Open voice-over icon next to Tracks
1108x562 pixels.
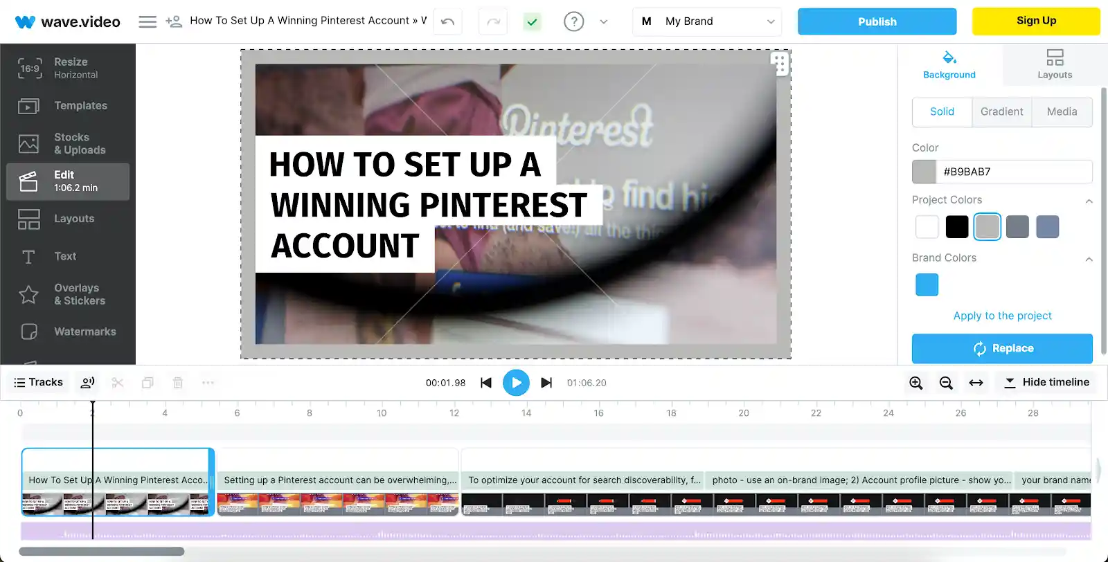tap(88, 383)
